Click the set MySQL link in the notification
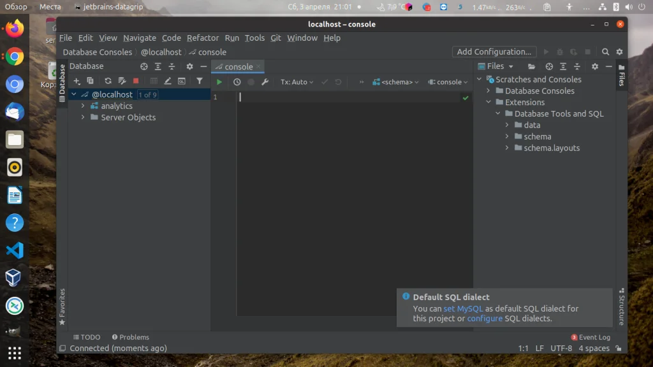653x367 pixels. tap(463, 308)
